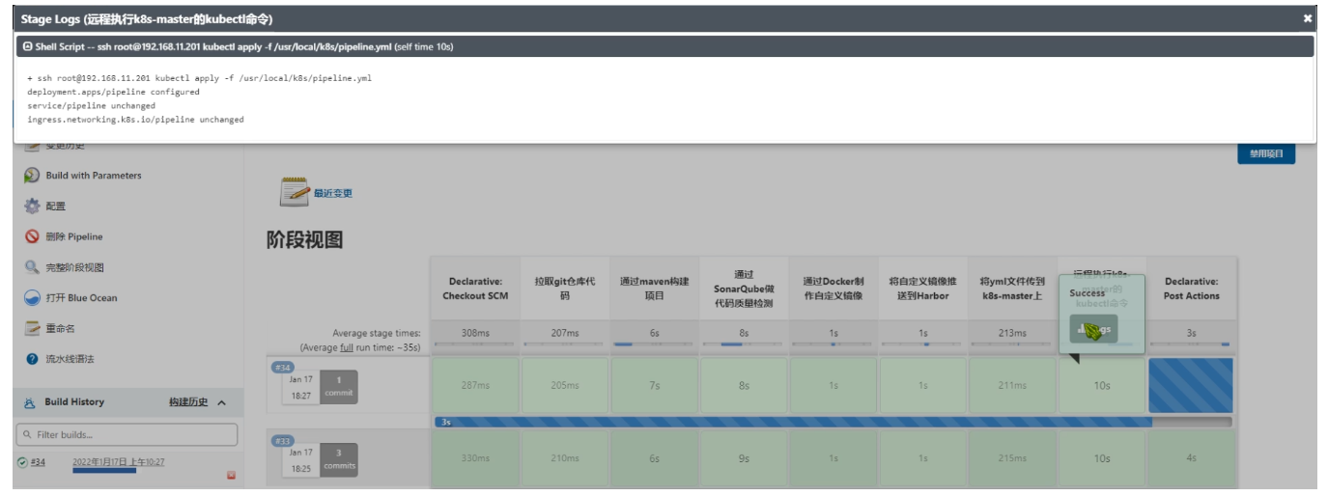Click the 将自定义镜像推送到Harbor column header

922,289
